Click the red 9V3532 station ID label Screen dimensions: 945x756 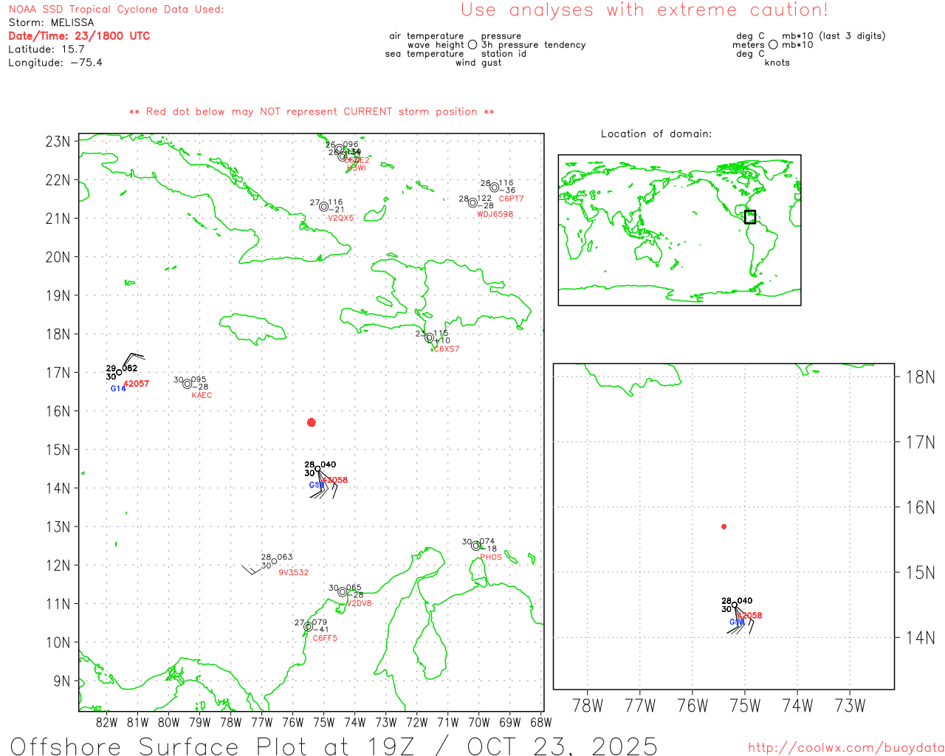pos(294,573)
